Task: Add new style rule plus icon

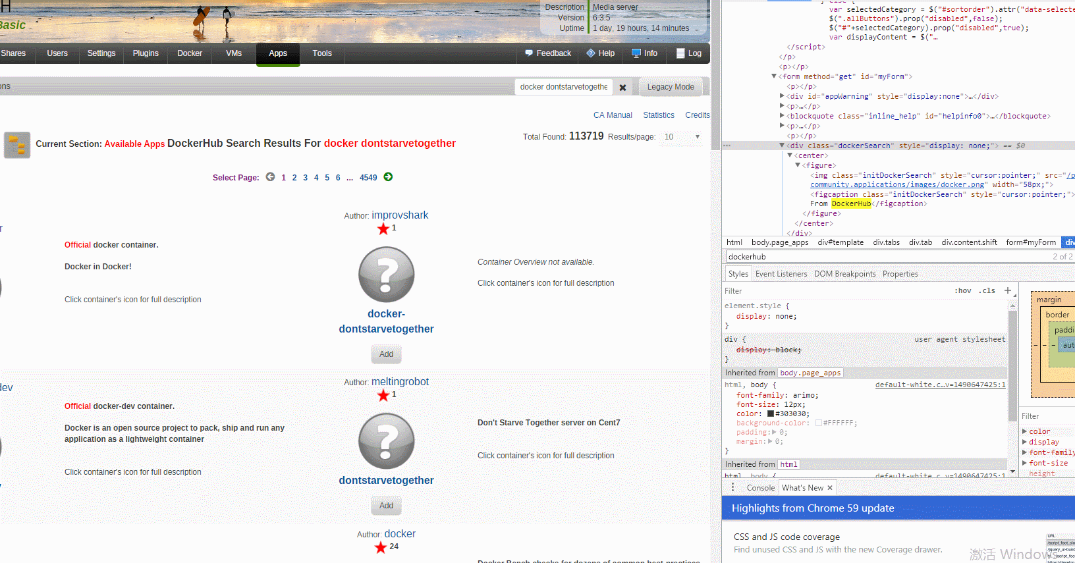Action: point(1008,290)
